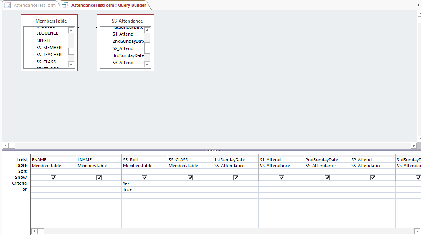Click the FNAME field cell
The image size is (421, 235).
point(53,160)
